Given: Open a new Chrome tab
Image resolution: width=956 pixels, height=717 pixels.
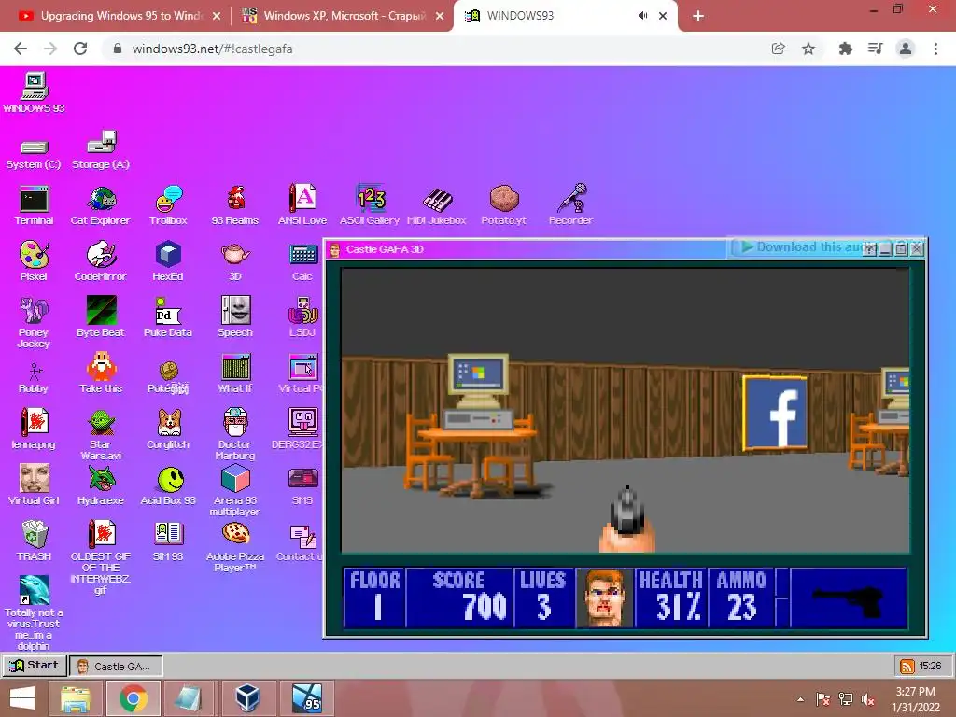Looking at the screenshot, I should tap(698, 16).
